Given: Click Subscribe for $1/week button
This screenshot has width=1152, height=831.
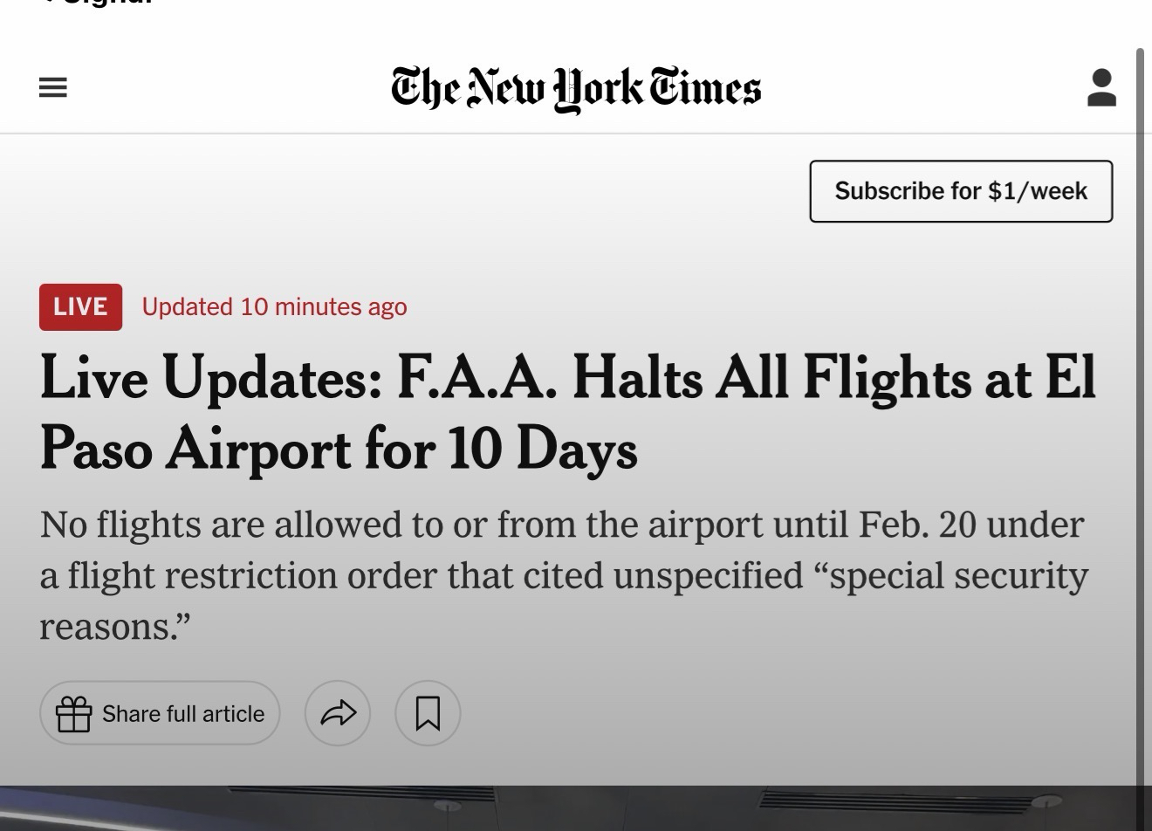Looking at the screenshot, I should (x=961, y=191).
